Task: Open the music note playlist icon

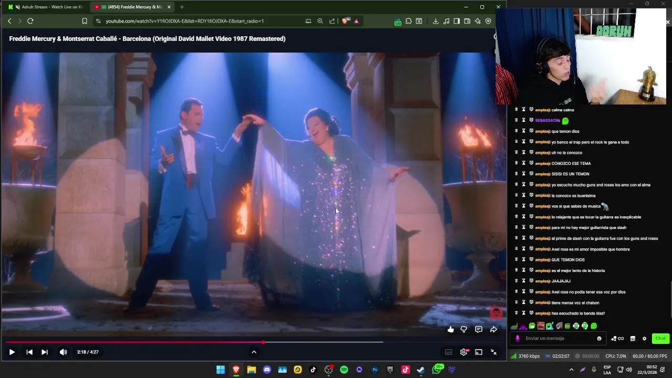Action: click(446, 21)
